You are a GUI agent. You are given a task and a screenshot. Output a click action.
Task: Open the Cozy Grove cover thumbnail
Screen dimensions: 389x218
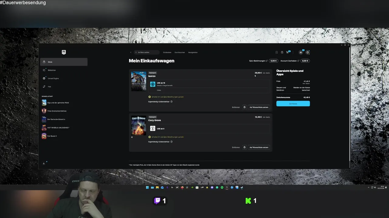(139, 125)
